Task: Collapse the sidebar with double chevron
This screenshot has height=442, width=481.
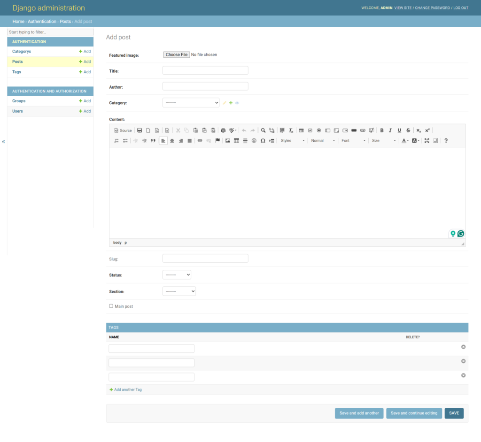Action: [x=3, y=142]
